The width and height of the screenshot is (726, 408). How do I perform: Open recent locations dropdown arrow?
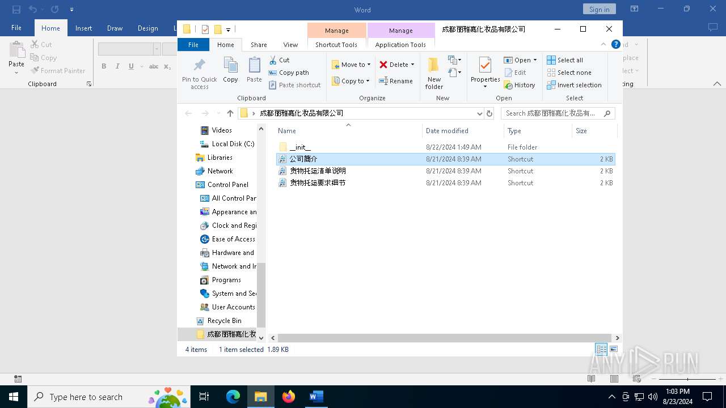tap(218, 113)
